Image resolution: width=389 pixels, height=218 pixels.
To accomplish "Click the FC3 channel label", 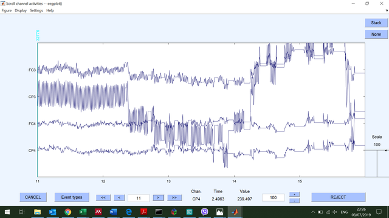I will pyautogui.click(x=32, y=70).
